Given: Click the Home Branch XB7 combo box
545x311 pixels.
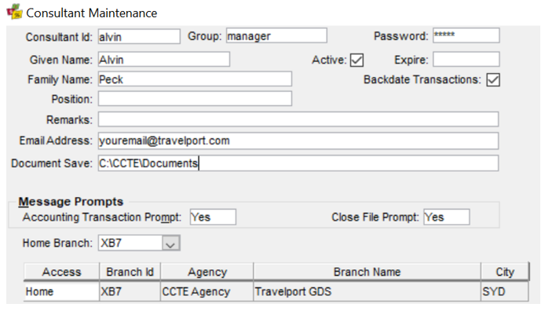Looking at the screenshot, I should [139, 243].
